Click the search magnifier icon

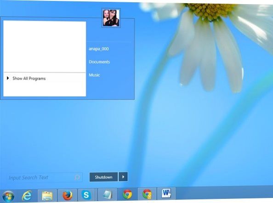[x=77, y=177]
